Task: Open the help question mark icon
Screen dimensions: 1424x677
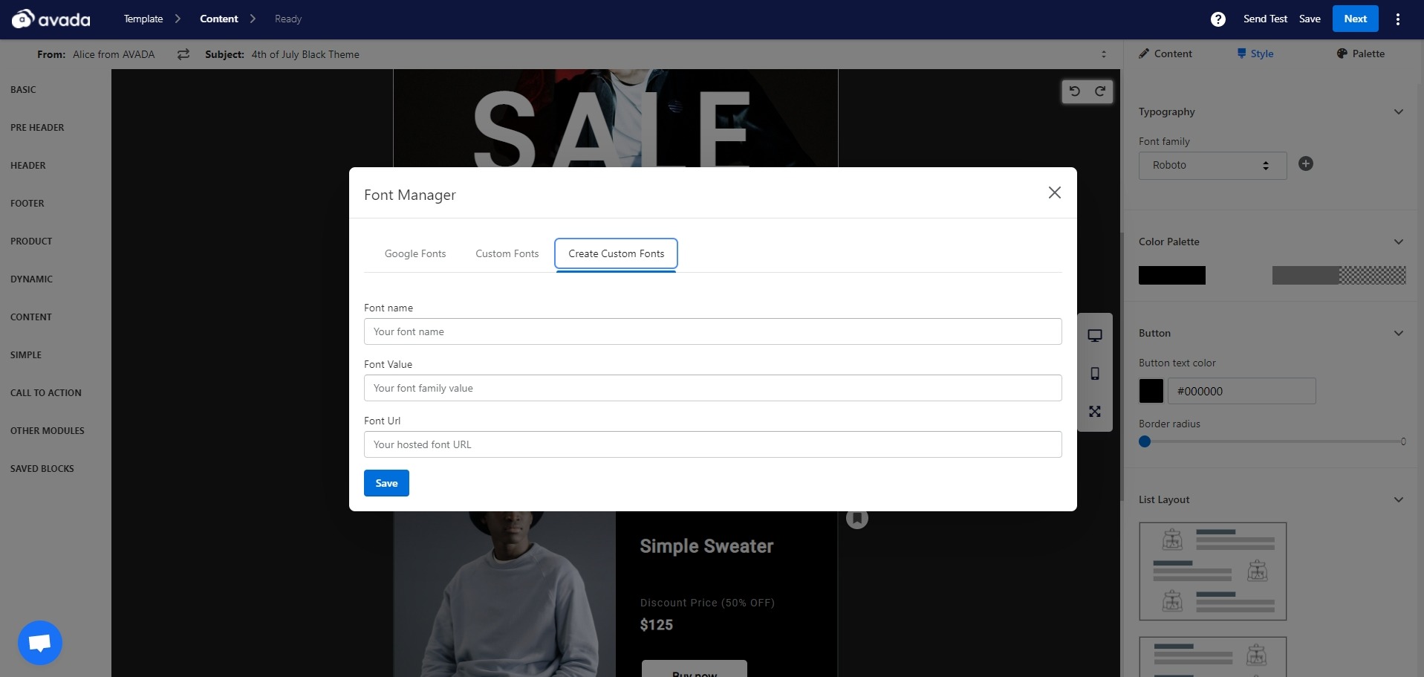Action: click(x=1217, y=19)
